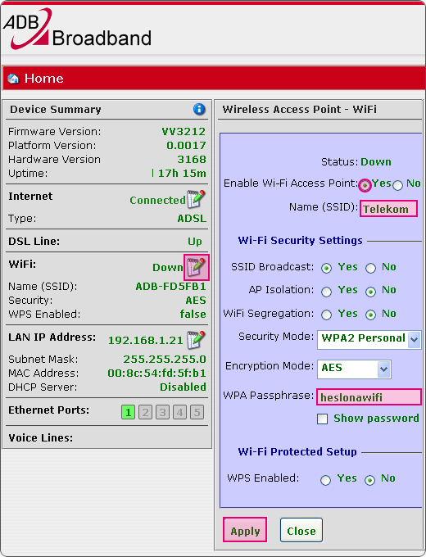Image resolution: width=426 pixels, height=557 pixels.
Task: Click the Show password label
Action: click(x=376, y=418)
